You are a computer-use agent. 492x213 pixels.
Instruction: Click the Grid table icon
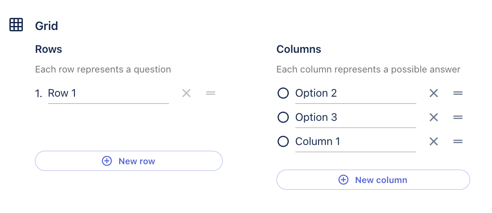coord(16,25)
